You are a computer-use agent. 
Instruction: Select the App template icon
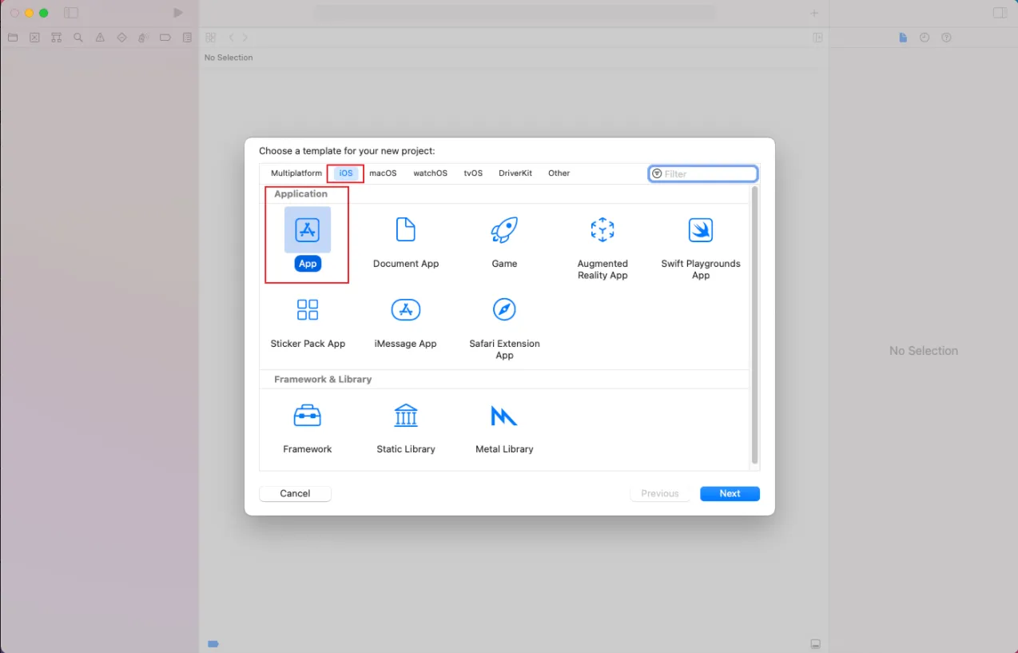tap(308, 230)
